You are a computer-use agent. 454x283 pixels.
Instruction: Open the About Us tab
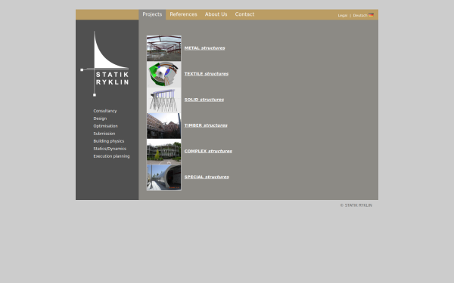216,14
